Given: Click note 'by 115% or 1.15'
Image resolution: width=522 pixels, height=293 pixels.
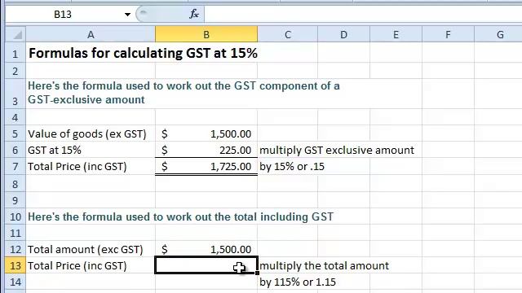Looking at the screenshot, I should pos(298,282).
